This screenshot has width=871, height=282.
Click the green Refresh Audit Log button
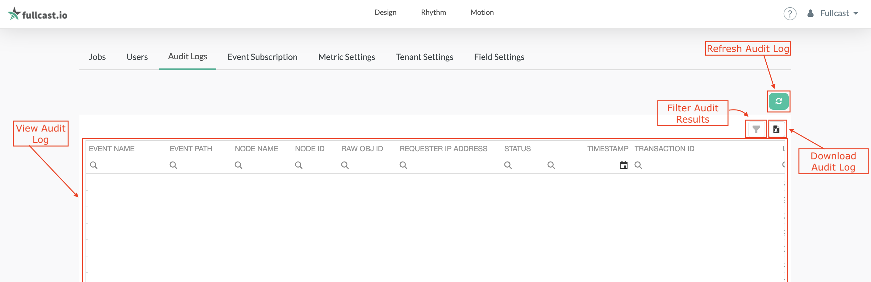pos(778,101)
